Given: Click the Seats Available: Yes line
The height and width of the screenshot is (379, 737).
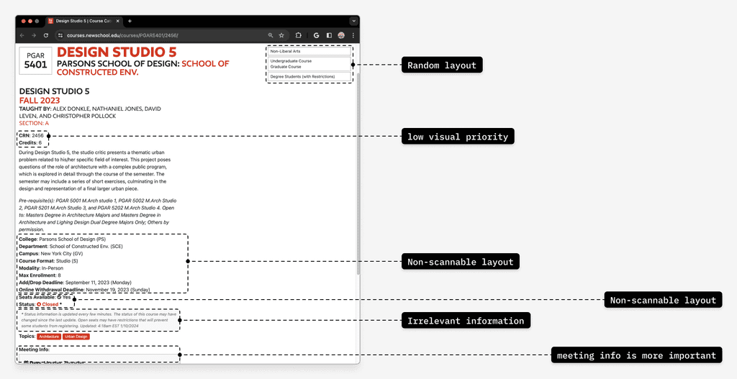Looking at the screenshot, I should (45, 297).
